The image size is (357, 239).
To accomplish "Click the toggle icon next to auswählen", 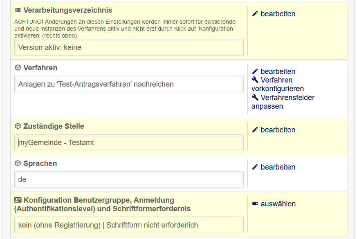I will 255,204.
